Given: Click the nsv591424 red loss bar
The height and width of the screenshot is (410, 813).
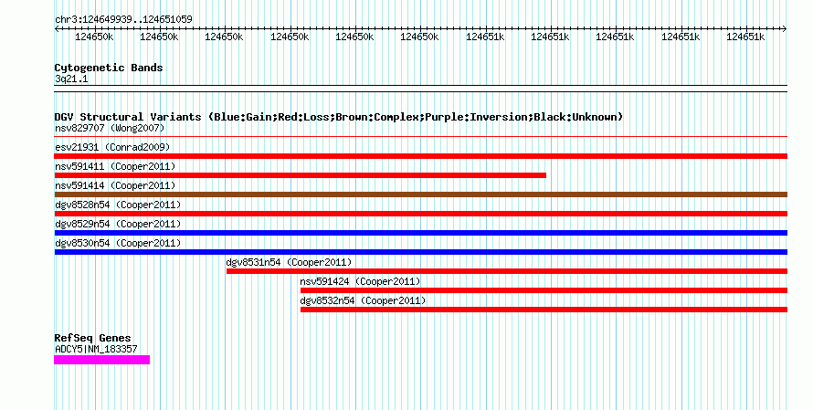Looking at the screenshot, I should (544, 290).
